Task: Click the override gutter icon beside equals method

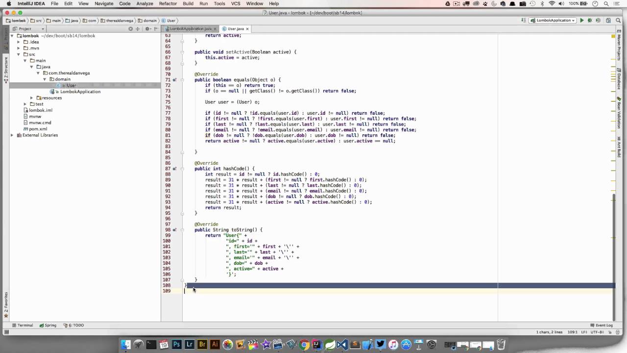Action: click(174, 79)
